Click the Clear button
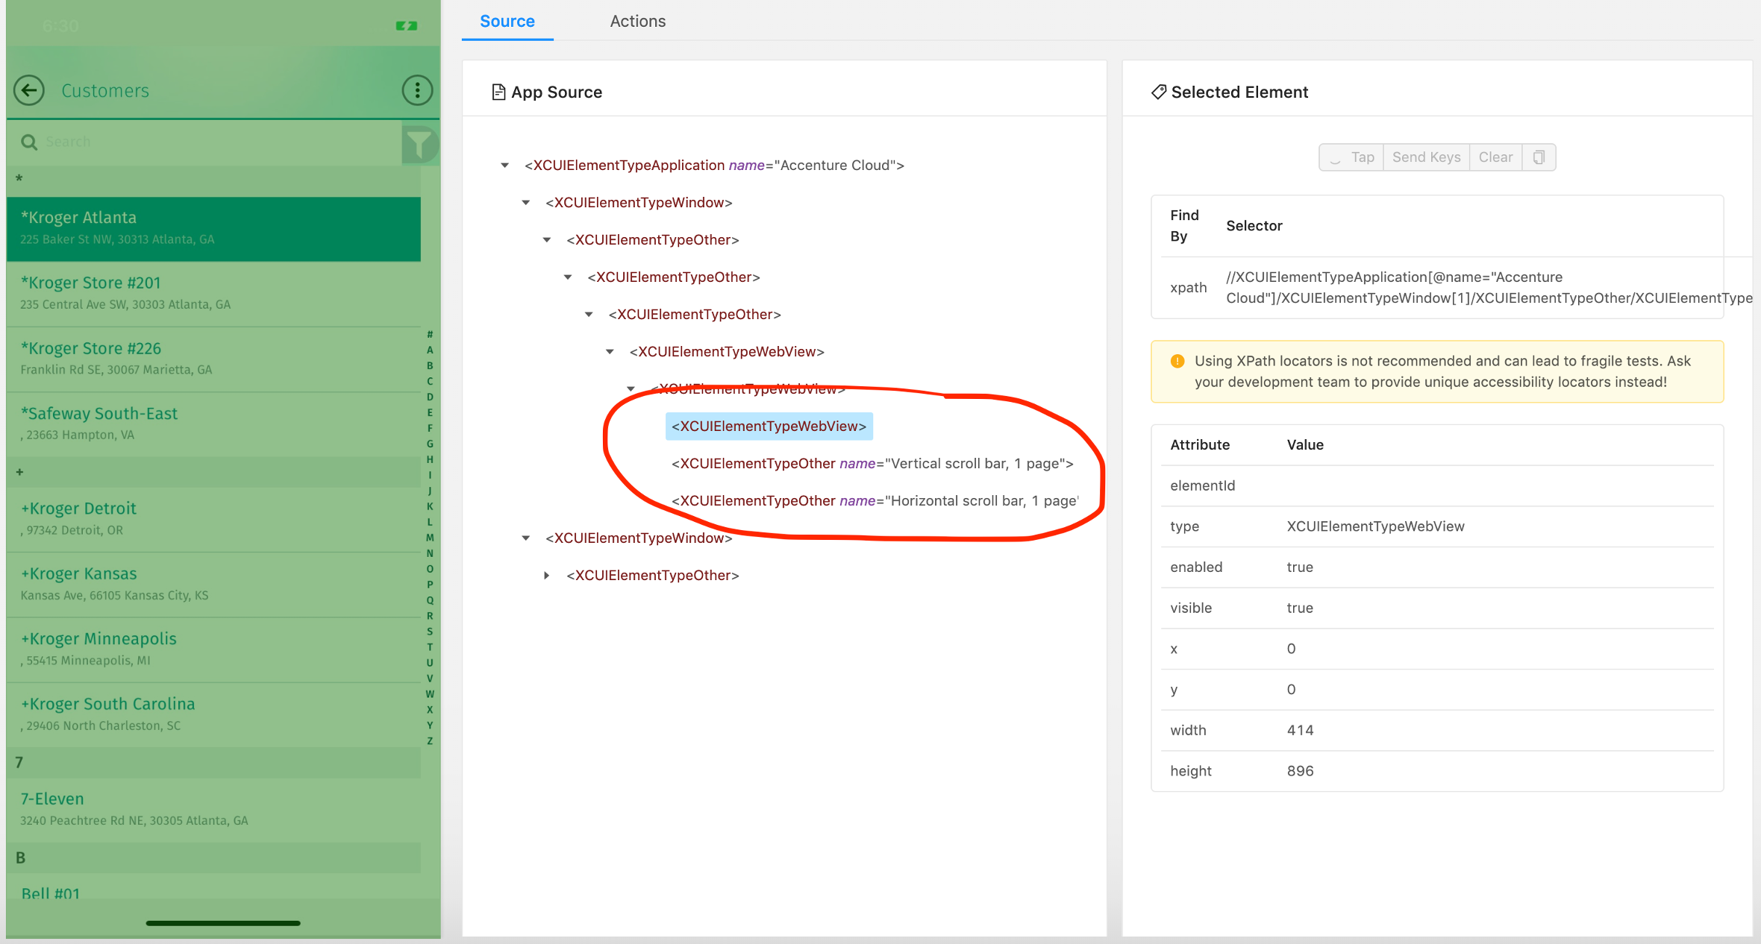 [x=1495, y=157]
